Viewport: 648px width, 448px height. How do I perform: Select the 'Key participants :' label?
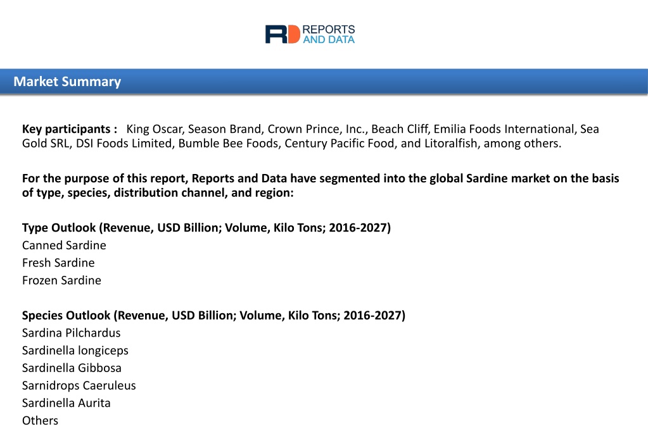[x=70, y=129]
